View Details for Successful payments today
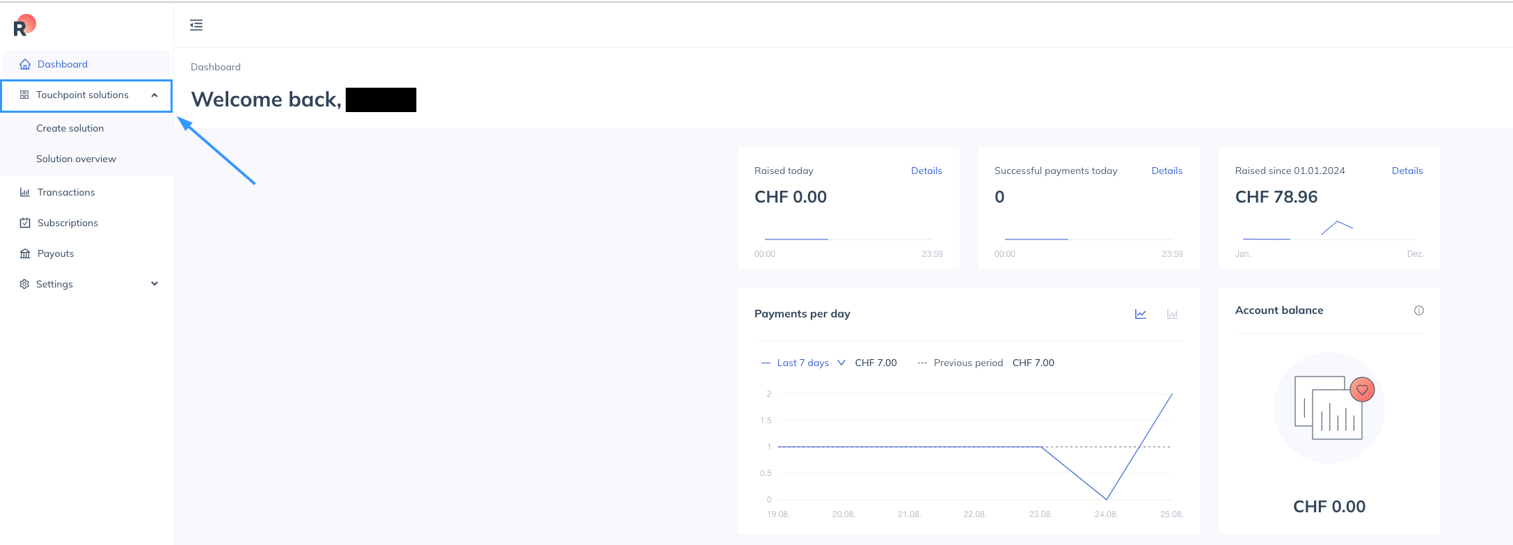1513x545 pixels. (x=1166, y=171)
